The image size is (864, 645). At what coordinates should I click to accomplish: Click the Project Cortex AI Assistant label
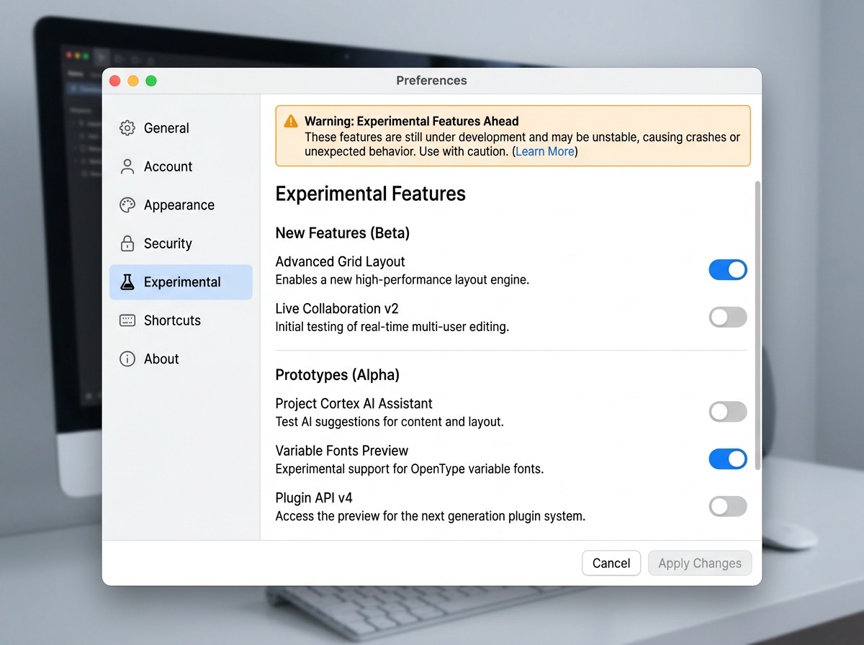pyautogui.click(x=354, y=404)
